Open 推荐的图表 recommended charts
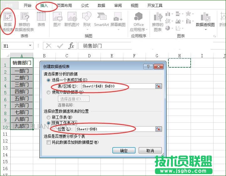 pyautogui.click(x=158, y=22)
